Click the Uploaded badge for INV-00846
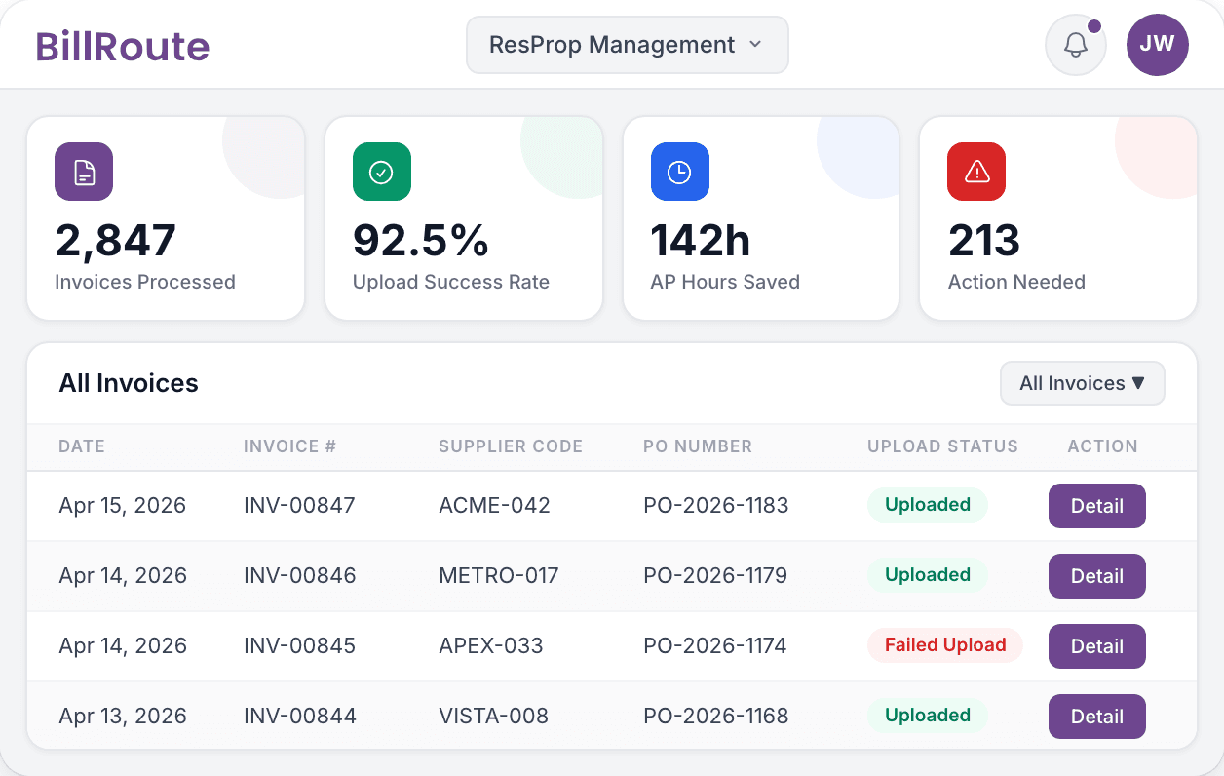Viewport: 1224px width, 776px height. coord(927,575)
